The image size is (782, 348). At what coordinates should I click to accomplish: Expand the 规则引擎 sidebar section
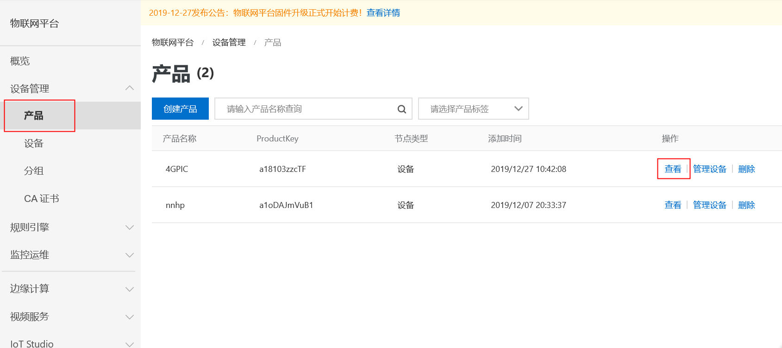(x=130, y=227)
